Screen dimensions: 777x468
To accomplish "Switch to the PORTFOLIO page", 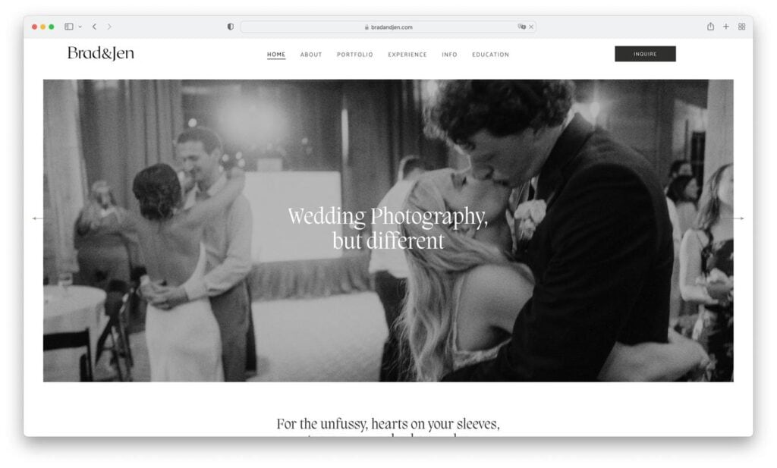I will click(x=354, y=54).
